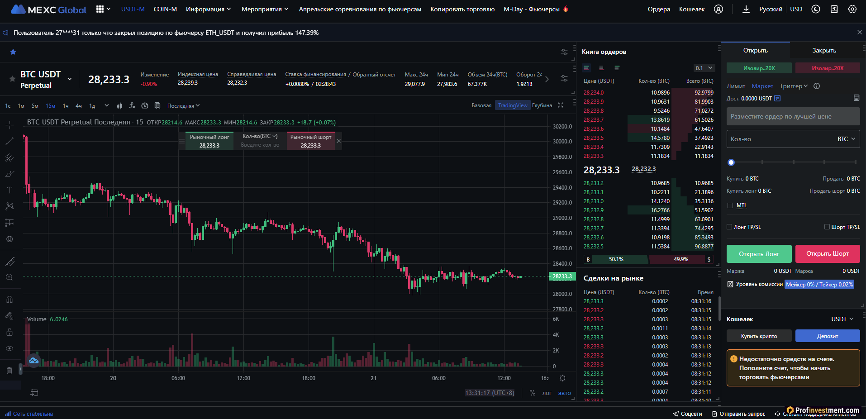This screenshot has width=866, height=419.
Task: Enable the MTL checkbox
Action: 730,205
